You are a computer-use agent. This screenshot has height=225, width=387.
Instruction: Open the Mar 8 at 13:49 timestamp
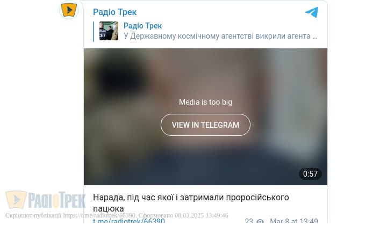point(293,221)
